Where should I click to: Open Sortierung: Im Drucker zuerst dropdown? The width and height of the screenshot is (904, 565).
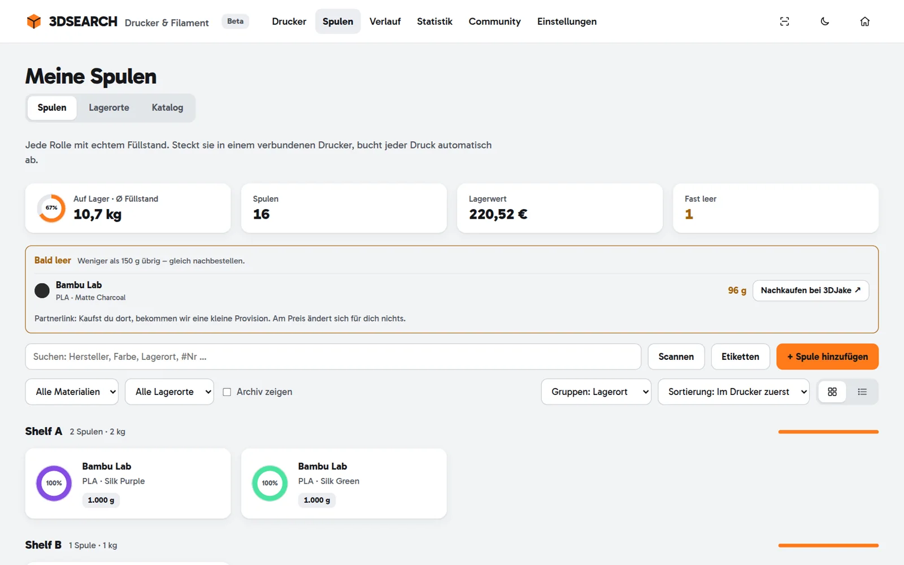pyautogui.click(x=733, y=392)
